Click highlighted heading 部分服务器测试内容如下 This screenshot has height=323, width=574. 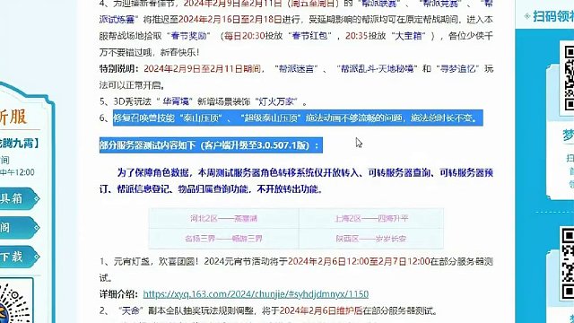tap(211, 145)
